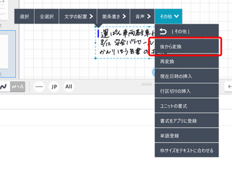232x170 pixels.
Task: Select the JP language button
Action: point(54,87)
